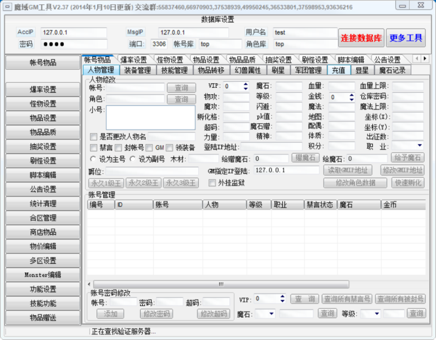Image resolution: width=436 pixels, height=340 pixels.
Task: Sort table by 禁言状态 column header
Action: [x=320, y=205]
